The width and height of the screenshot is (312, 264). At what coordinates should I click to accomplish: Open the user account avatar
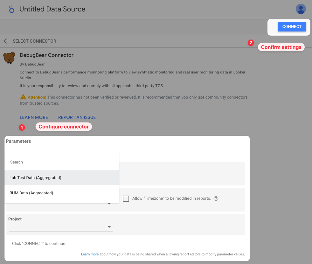(301, 9)
